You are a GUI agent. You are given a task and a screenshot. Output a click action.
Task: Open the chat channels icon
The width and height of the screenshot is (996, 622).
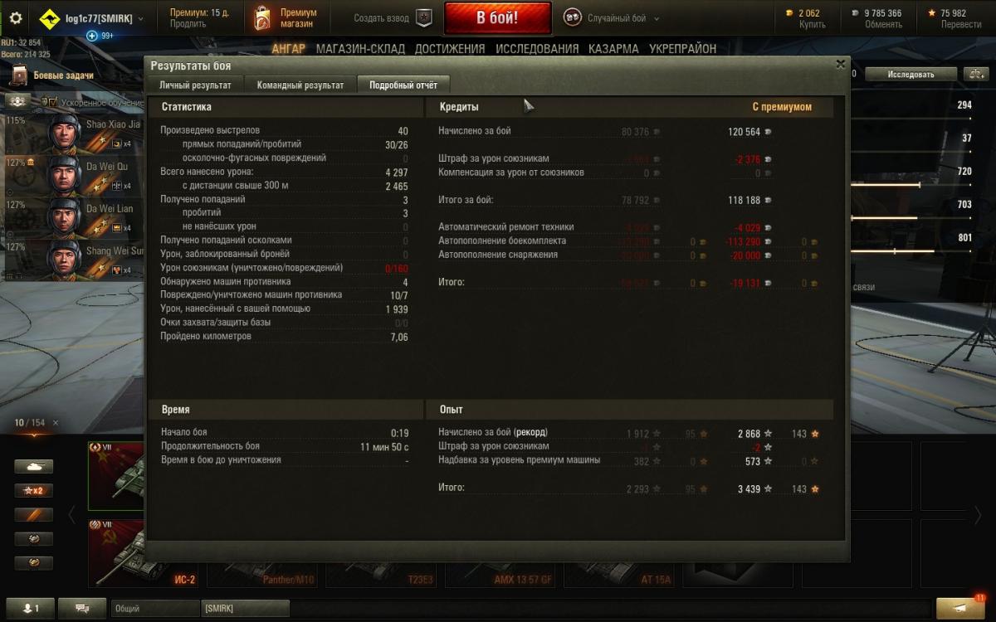[82, 608]
